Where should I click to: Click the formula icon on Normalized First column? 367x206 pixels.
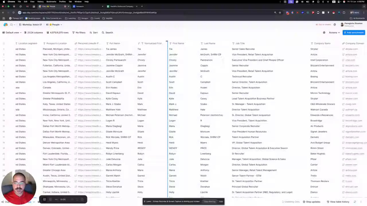click(139, 43)
